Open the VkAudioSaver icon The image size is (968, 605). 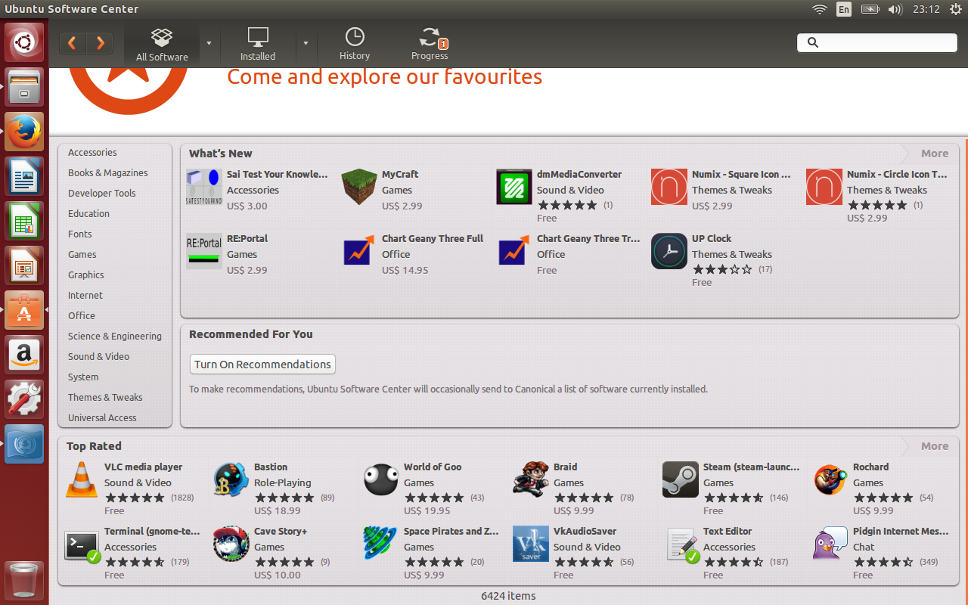coord(531,544)
